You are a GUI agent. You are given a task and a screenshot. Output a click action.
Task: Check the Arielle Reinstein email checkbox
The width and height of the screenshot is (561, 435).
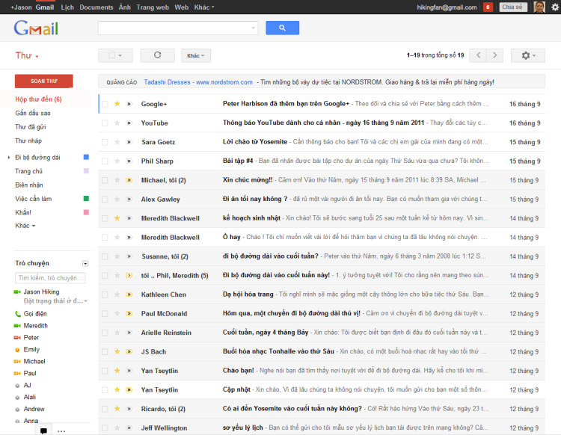[105, 333]
